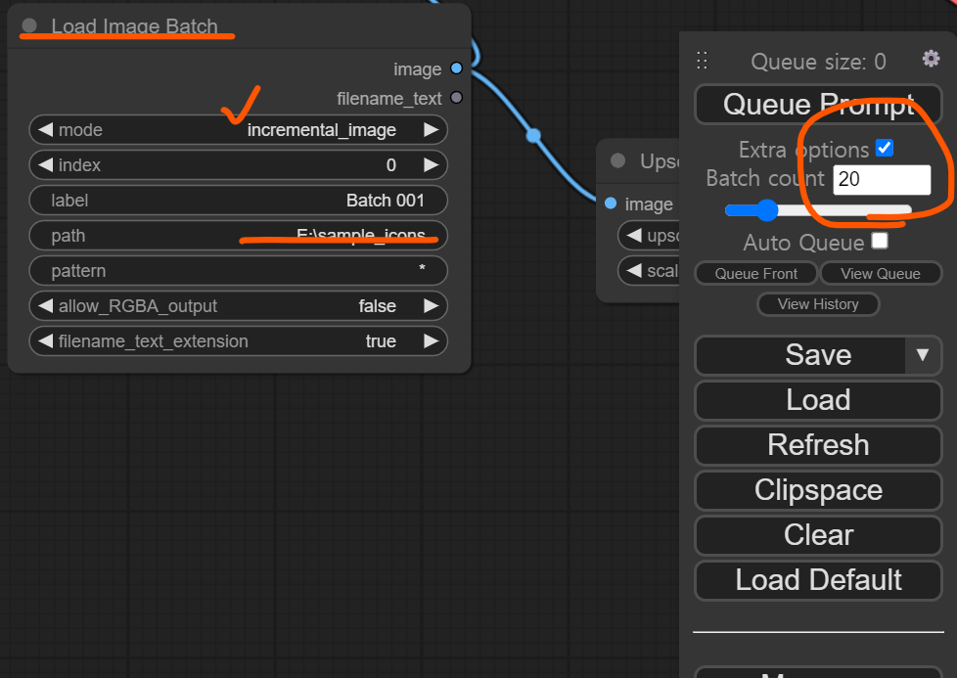The image size is (957, 678).
Task: Click Queue Front button
Action: 755,273
